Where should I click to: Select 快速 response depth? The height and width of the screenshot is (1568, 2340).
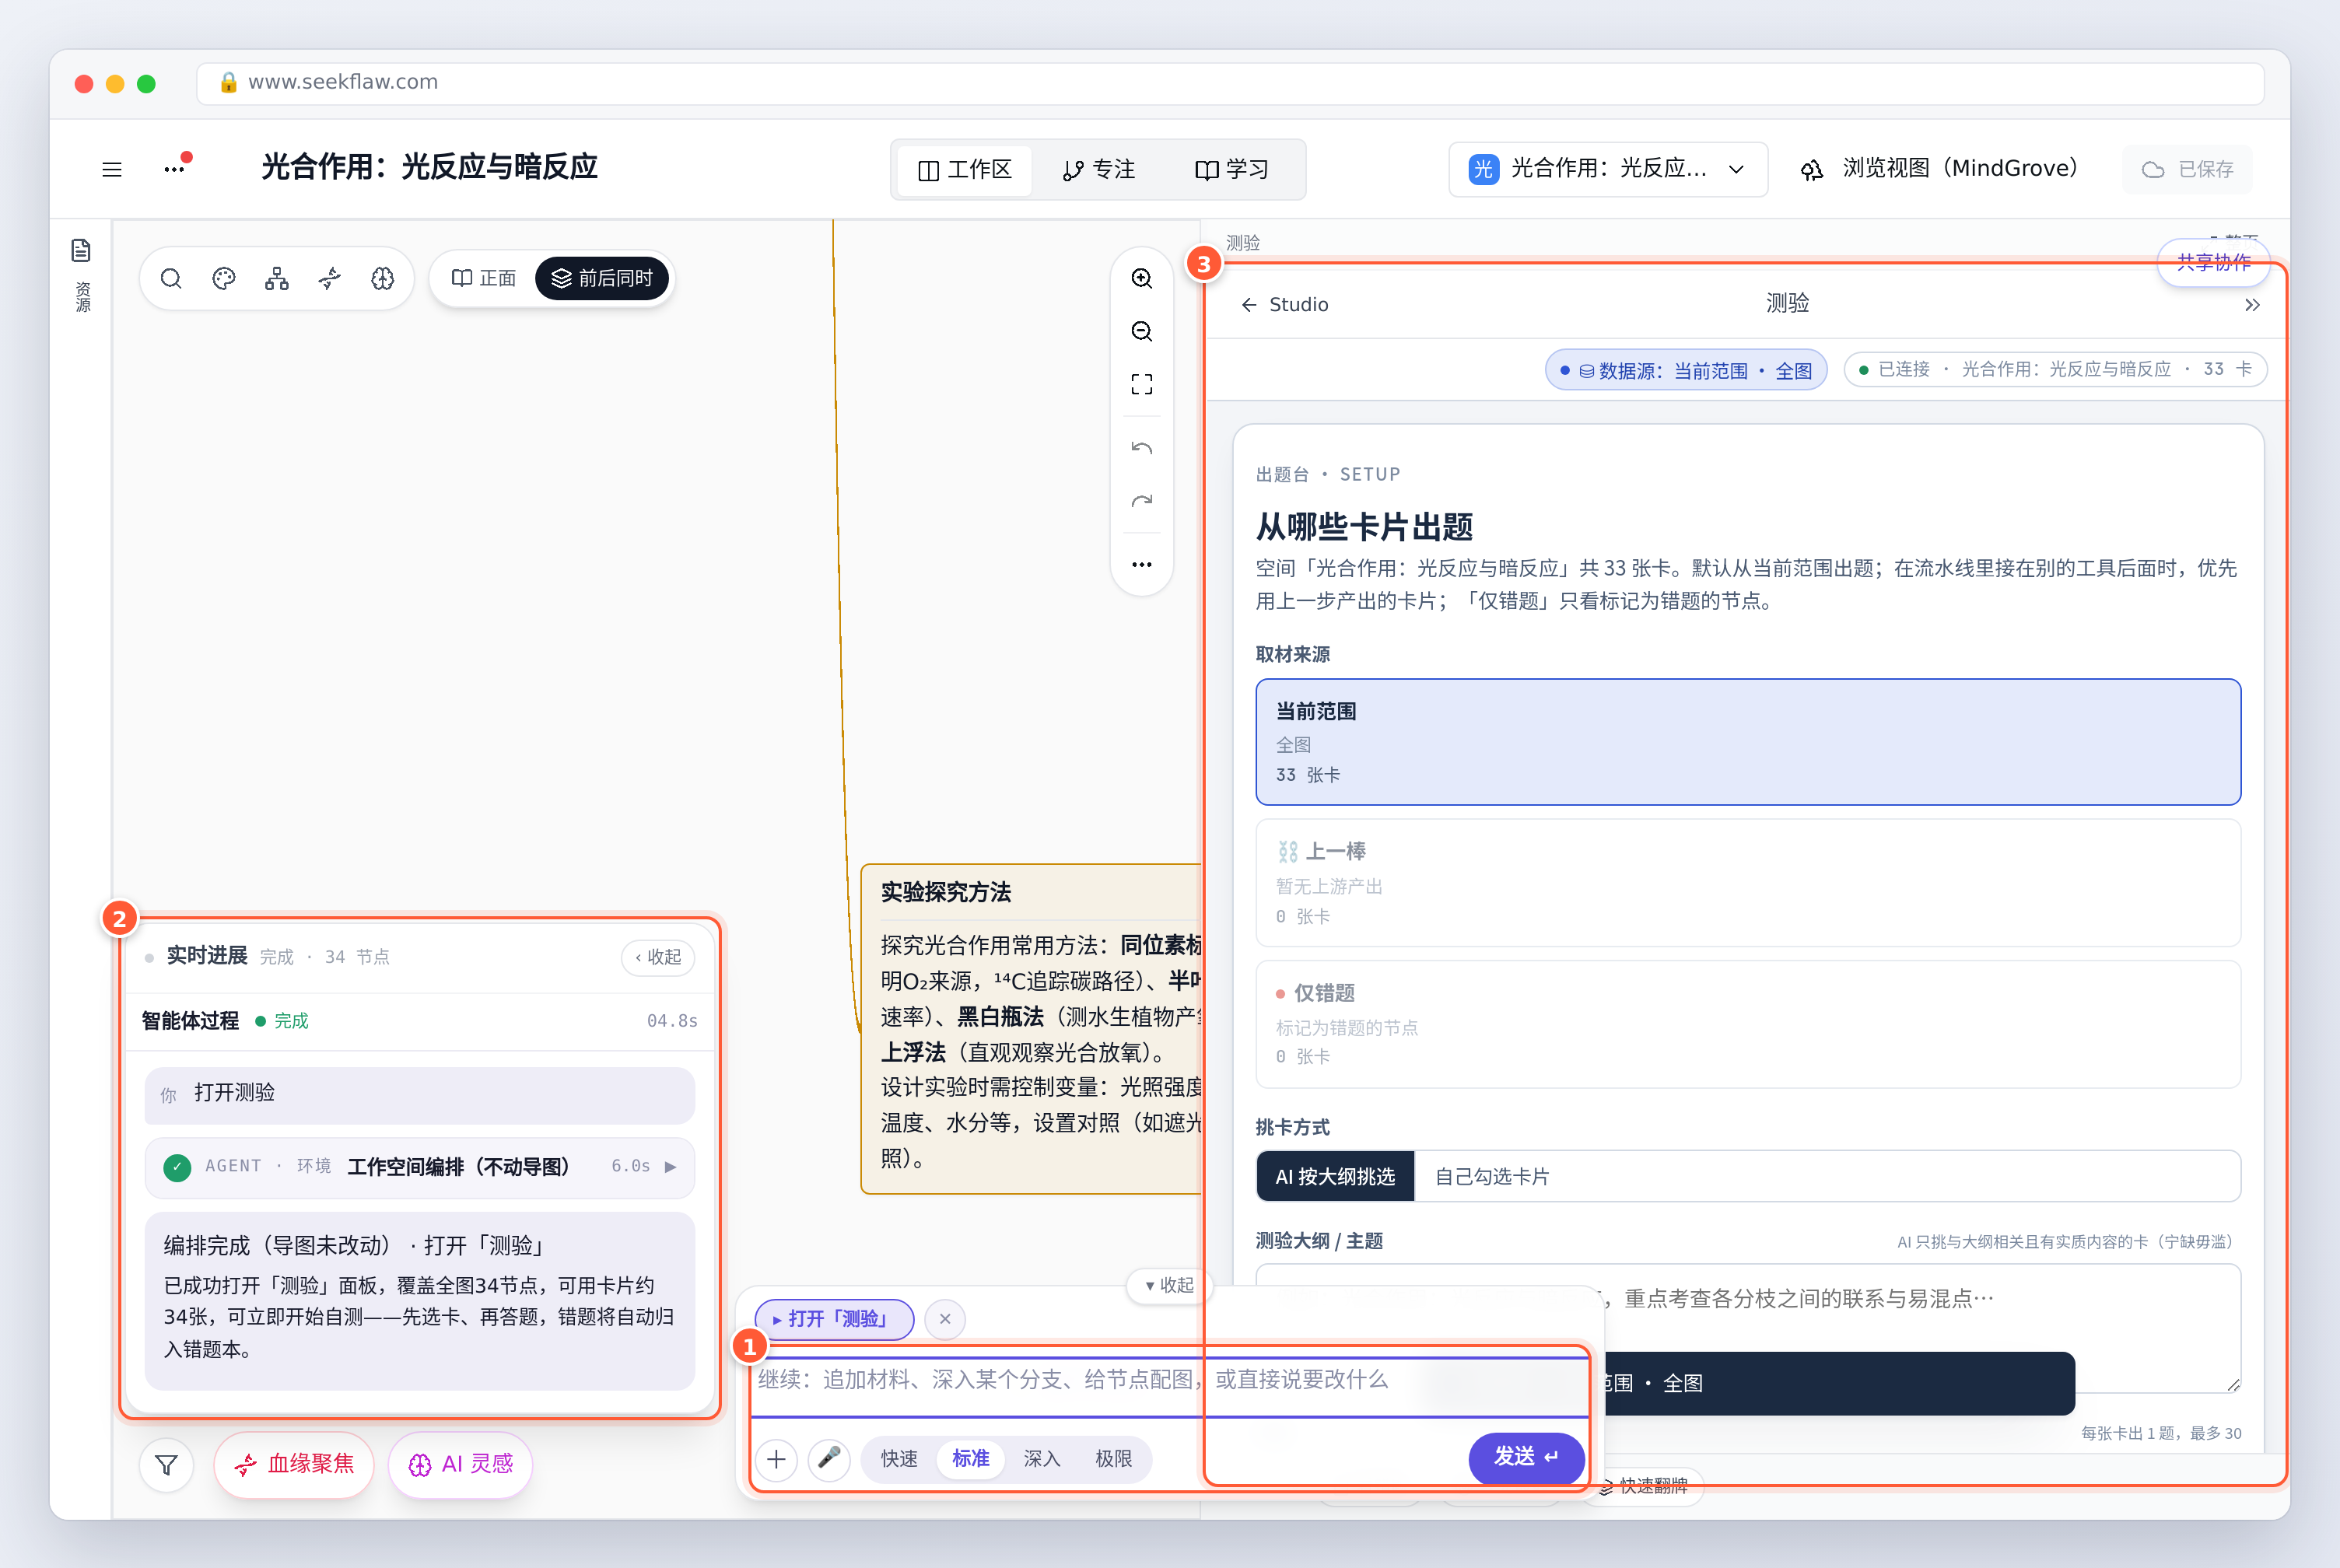click(899, 1459)
